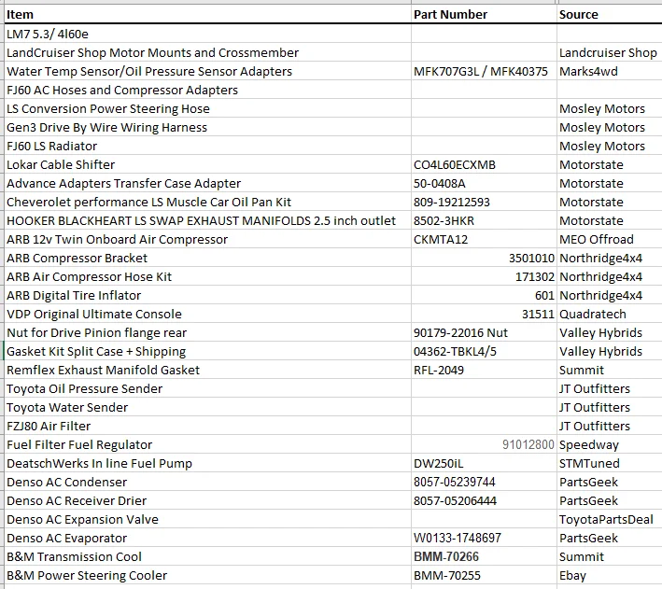Click the 'ToyotaPartsDeal' source cell
The width and height of the screenshot is (662, 589).
tap(610, 519)
